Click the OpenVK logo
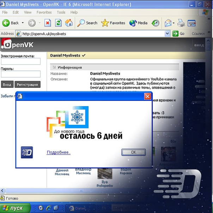 (x=17, y=44)
